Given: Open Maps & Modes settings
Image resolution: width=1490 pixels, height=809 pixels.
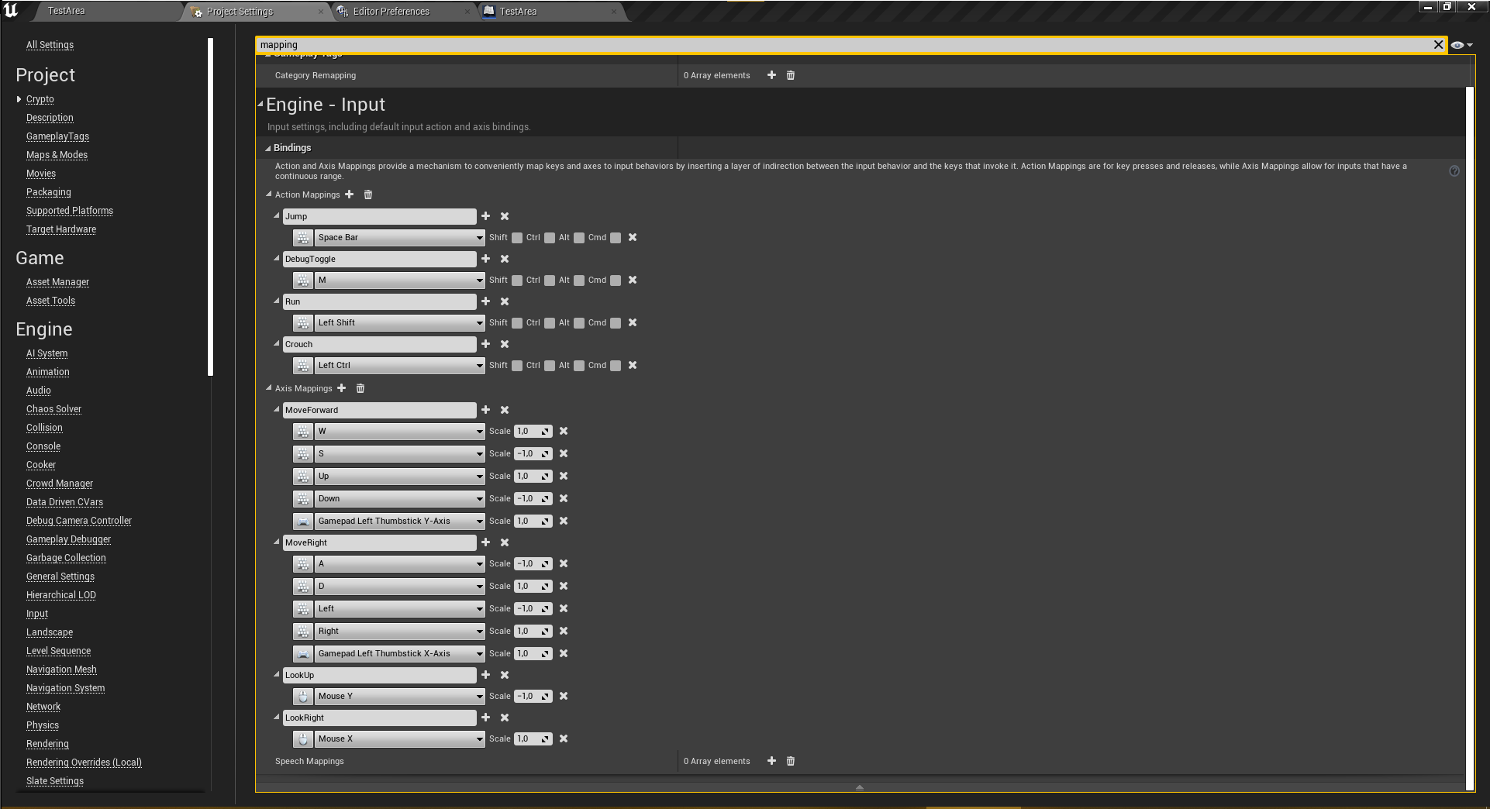Looking at the screenshot, I should 57,155.
